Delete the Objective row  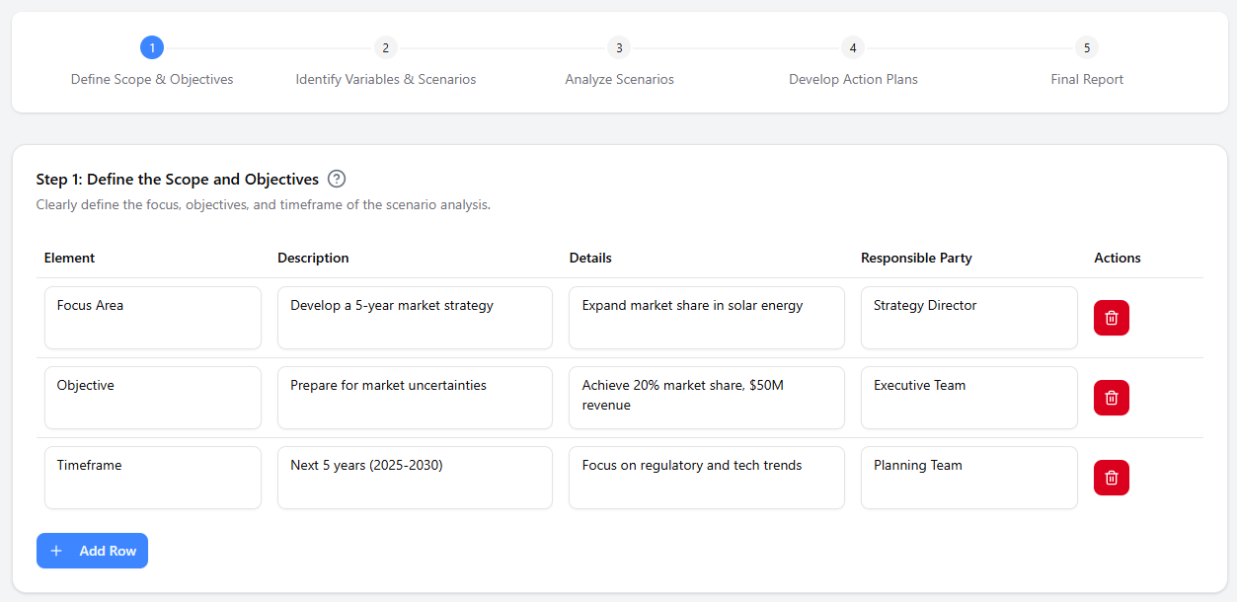click(1111, 397)
